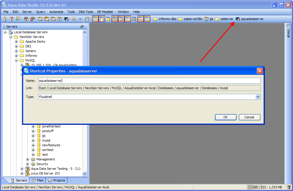
Task: Select the jpi database in the tree
Action: coord(44,136)
